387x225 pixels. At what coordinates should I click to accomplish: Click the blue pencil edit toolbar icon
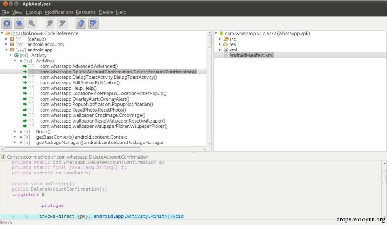tap(81, 23)
